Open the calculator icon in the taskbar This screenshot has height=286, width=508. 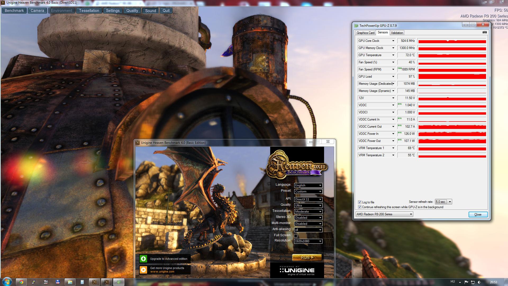coord(82,282)
